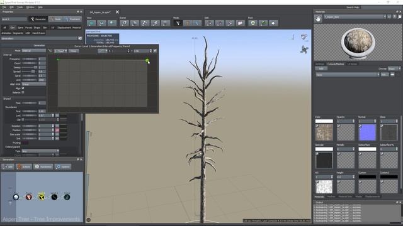Click the first Scene toolbar icon

(x=124, y=23)
